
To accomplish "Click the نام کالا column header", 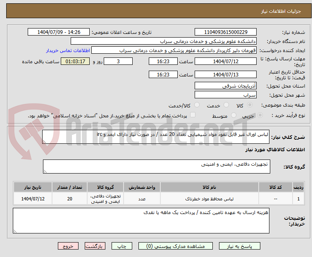I will (210, 187).
